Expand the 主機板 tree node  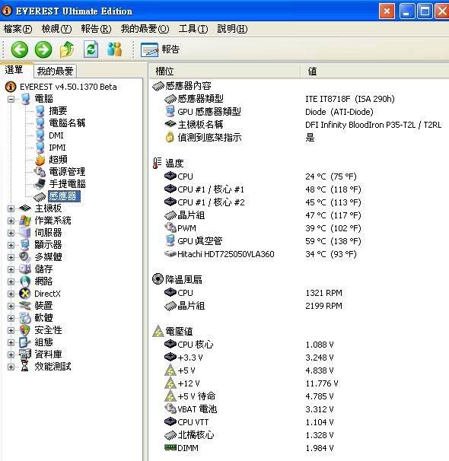tap(11, 208)
